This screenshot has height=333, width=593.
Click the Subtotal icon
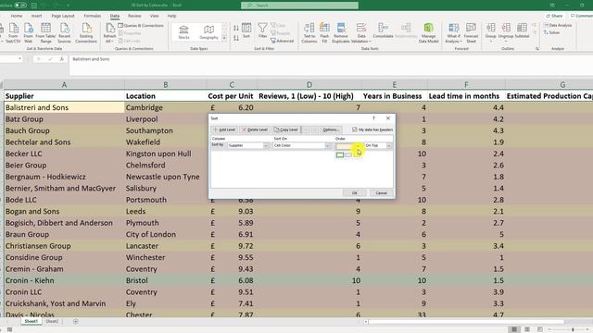[522, 31]
